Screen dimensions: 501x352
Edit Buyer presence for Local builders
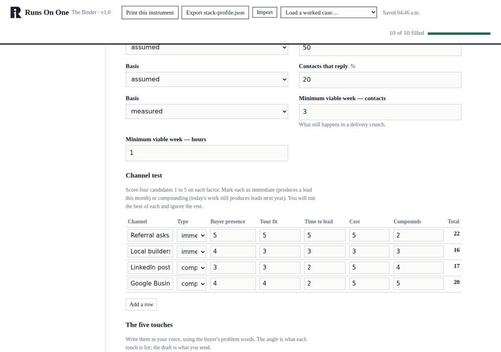pyautogui.click(x=233, y=251)
